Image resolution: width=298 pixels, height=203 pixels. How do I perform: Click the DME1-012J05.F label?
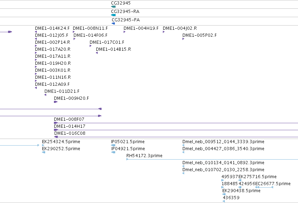tap(51, 35)
